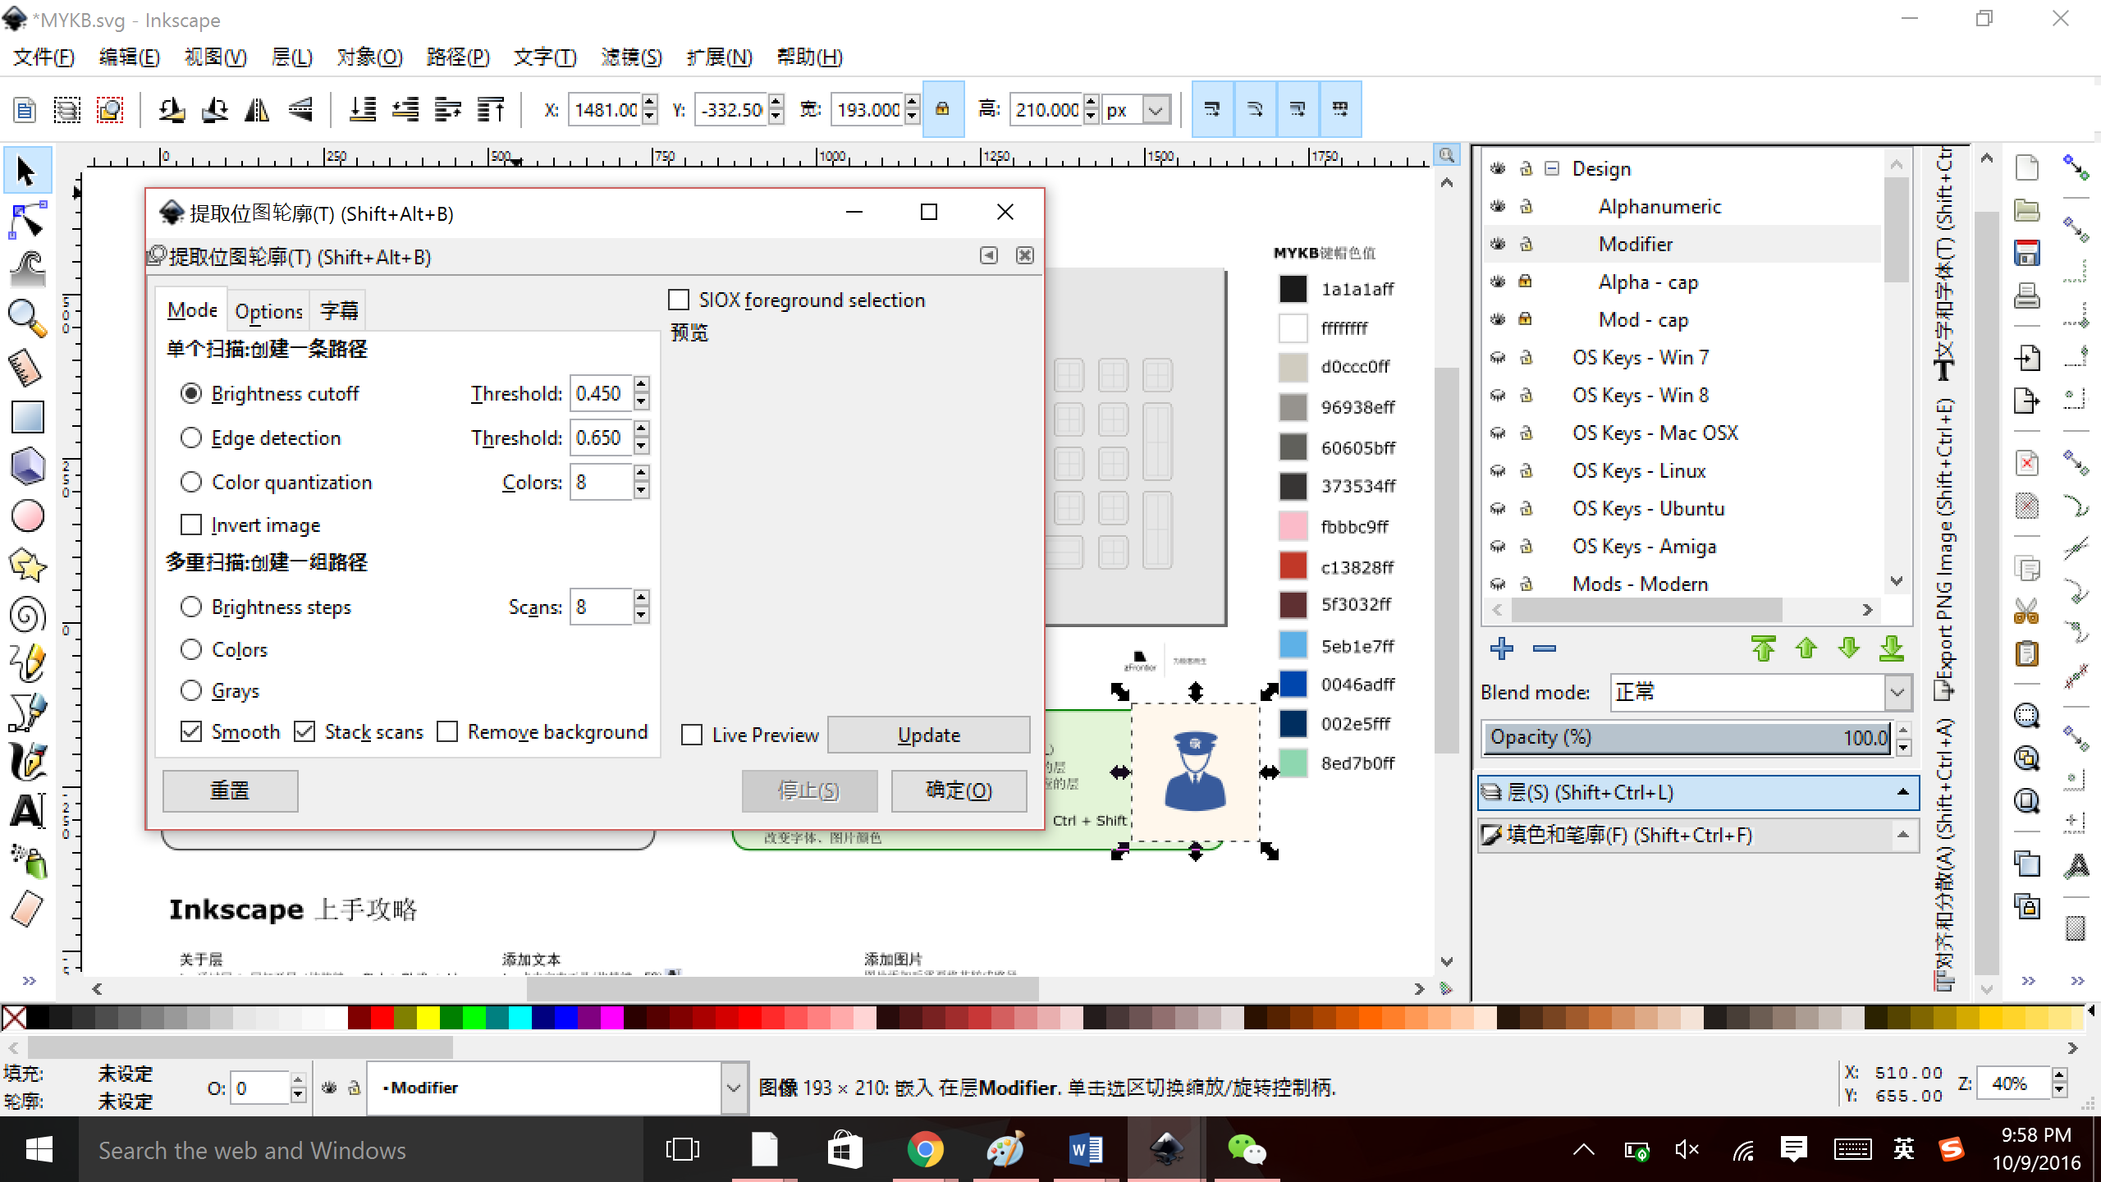Click the Update button in trace dialog
2101x1182 pixels.
[928, 735]
